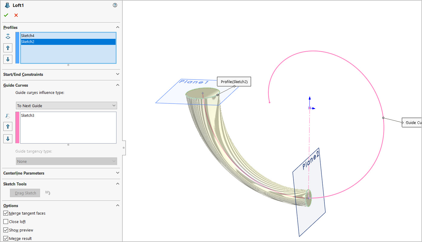Uncheck Merge tangent faces

6,213
